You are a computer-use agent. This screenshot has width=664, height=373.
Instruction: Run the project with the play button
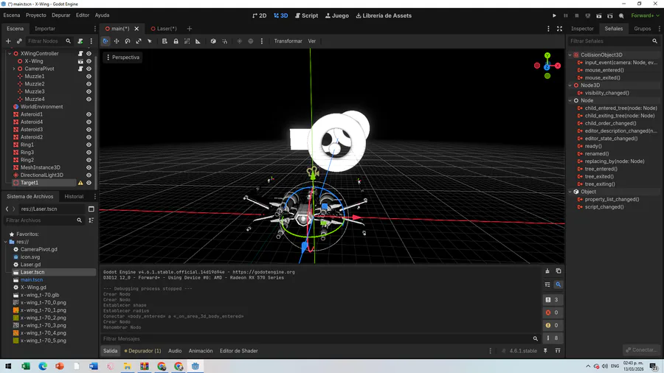tap(555, 15)
